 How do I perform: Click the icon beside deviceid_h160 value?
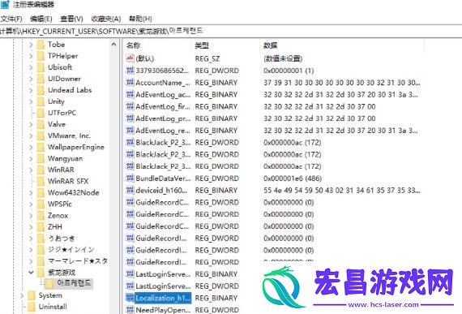tap(130, 190)
